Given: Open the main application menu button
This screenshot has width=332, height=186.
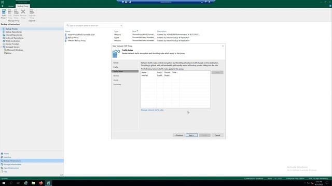Looking at the screenshot, I should tap(3, 6).
